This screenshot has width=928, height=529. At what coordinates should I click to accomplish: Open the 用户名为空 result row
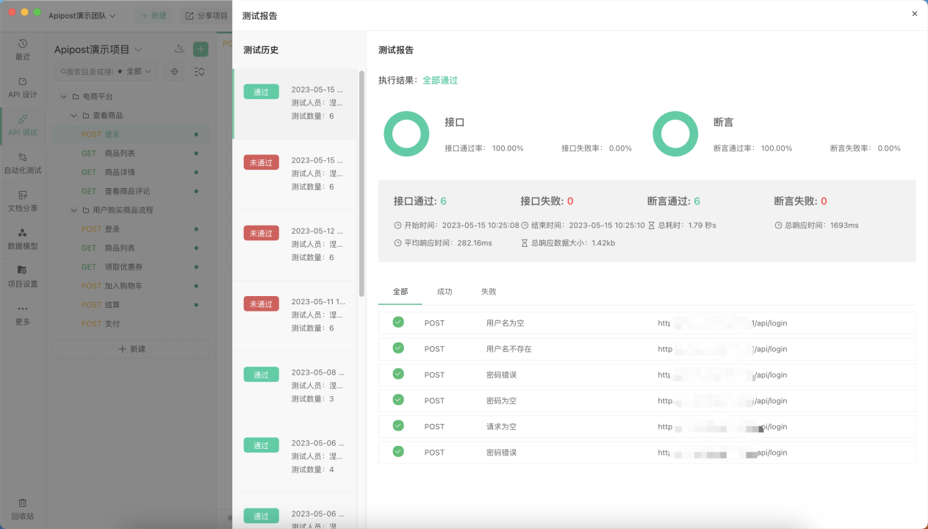click(647, 323)
